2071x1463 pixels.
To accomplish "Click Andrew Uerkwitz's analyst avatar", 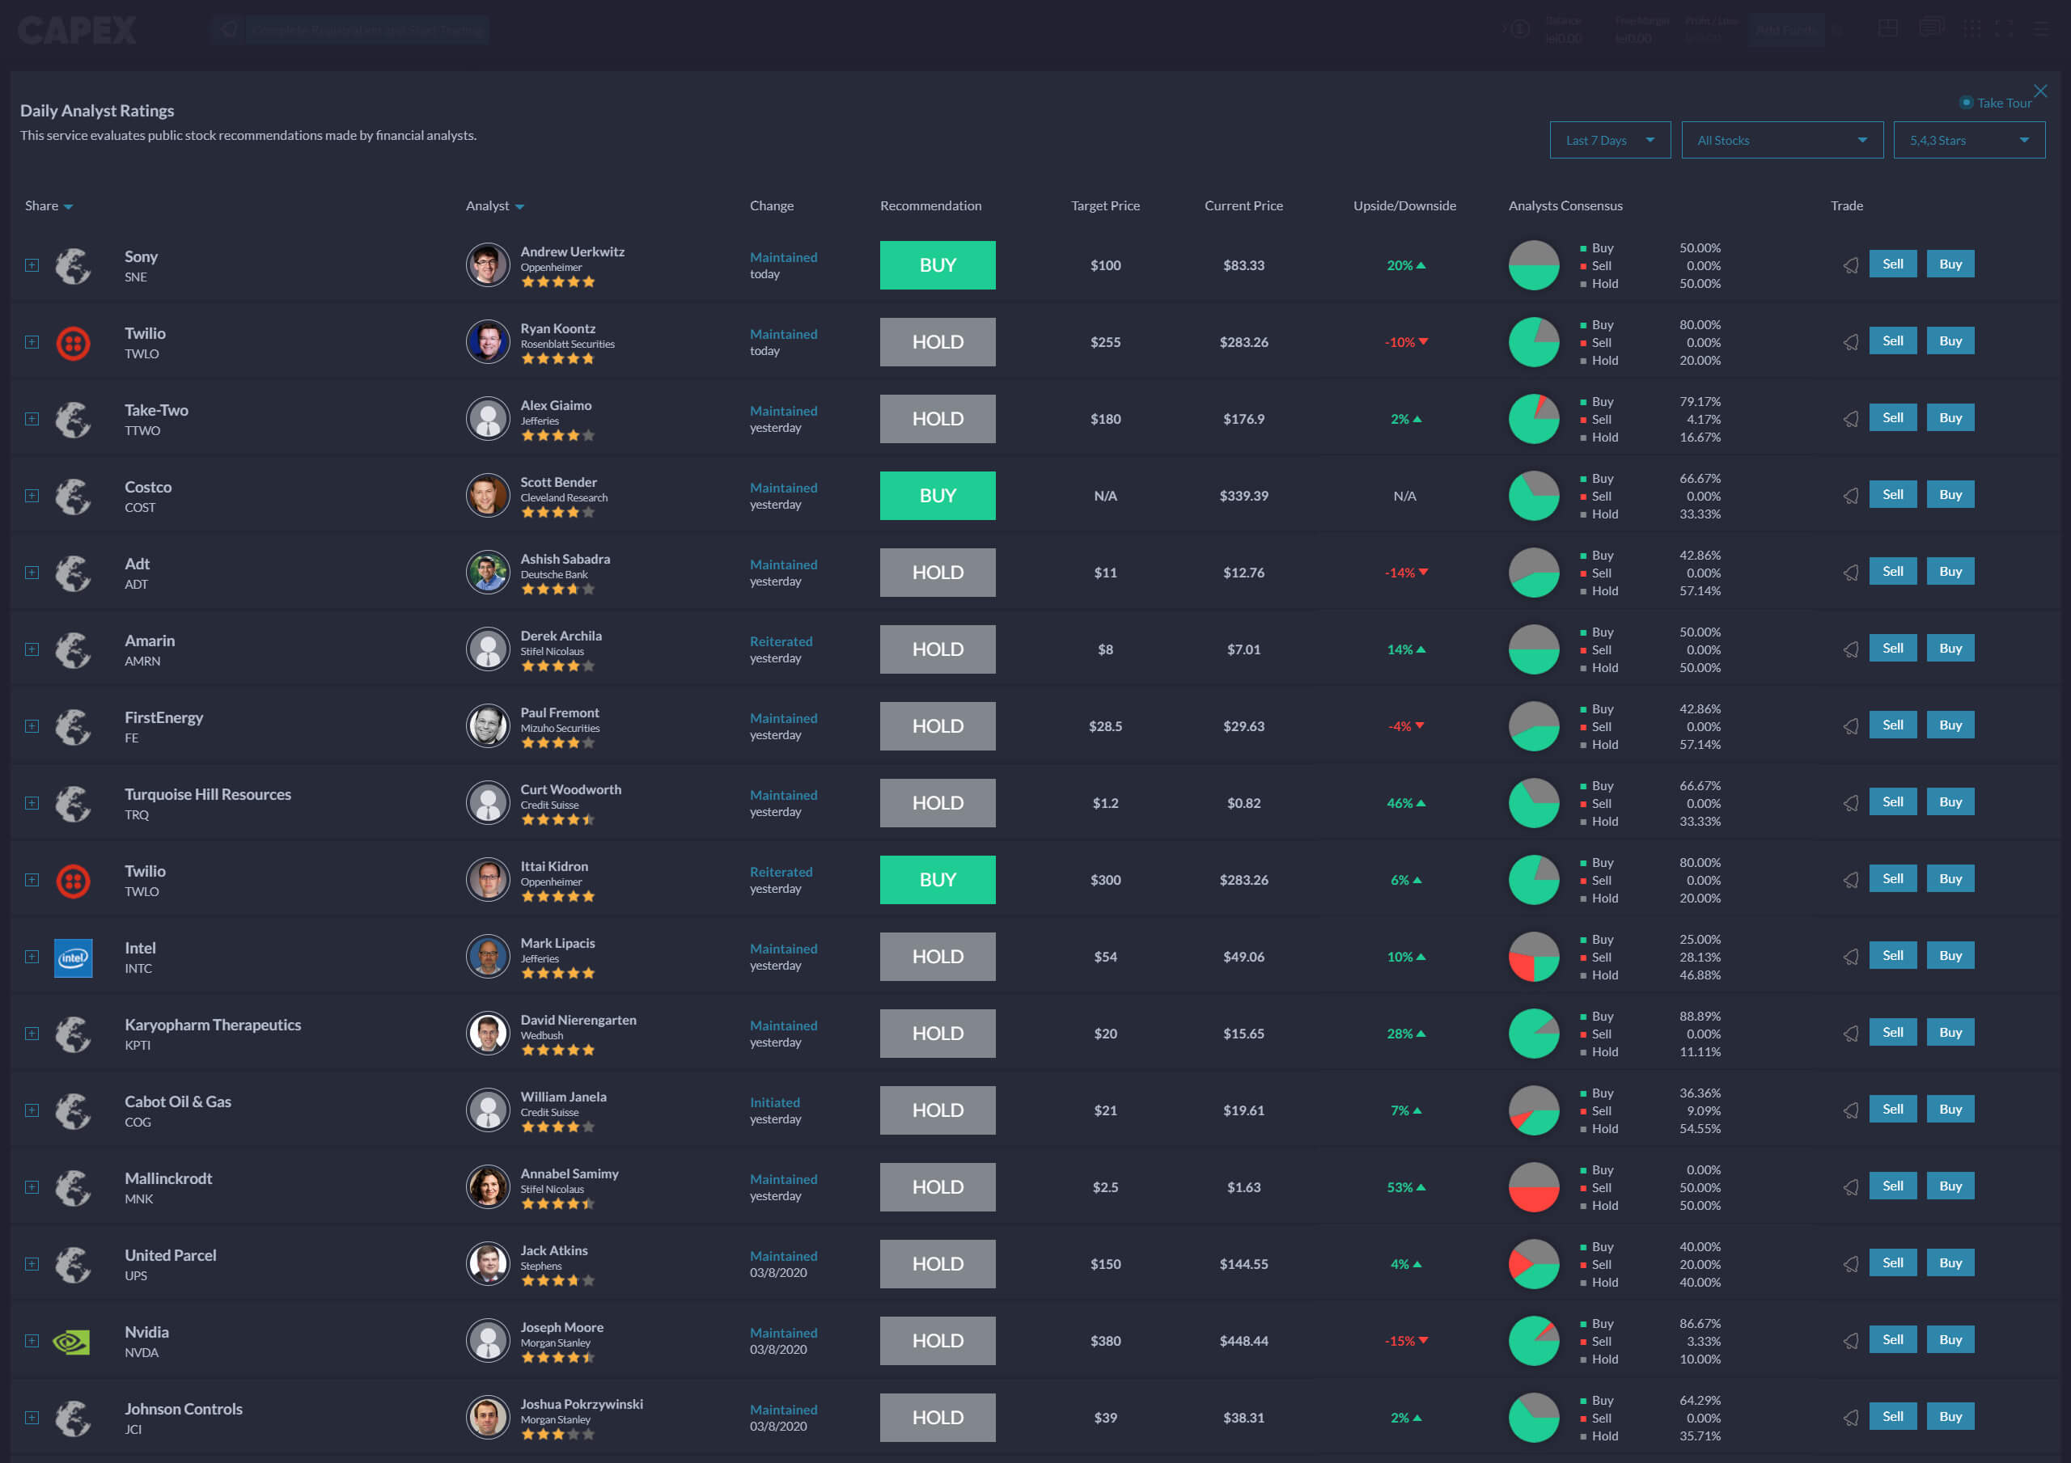I will pyautogui.click(x=487, y=265).
